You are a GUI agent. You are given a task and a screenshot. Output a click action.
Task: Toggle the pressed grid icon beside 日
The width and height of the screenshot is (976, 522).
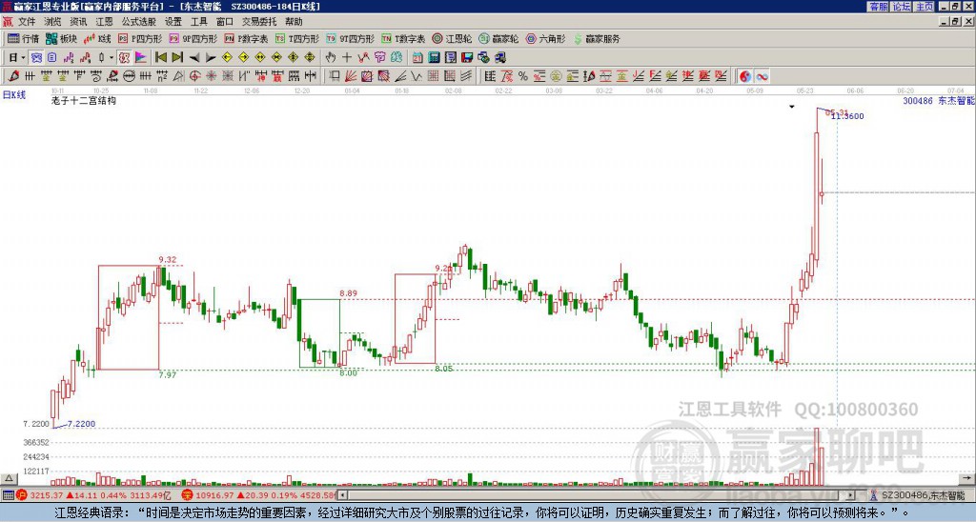(x=37, y=58)
